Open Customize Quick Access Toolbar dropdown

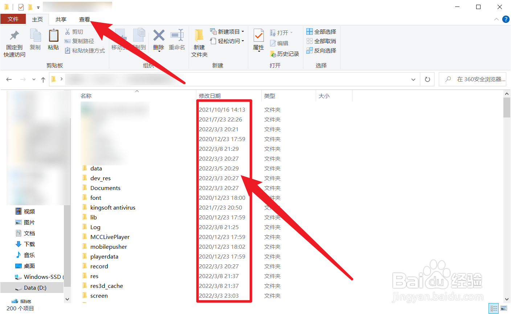38,7
